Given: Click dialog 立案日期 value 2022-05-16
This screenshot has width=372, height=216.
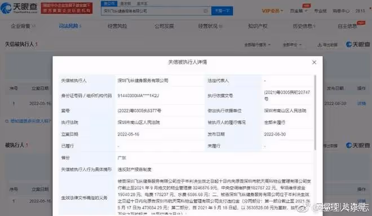Looking at the screenshot, I should pyautogui.click(x=129, y=134).
